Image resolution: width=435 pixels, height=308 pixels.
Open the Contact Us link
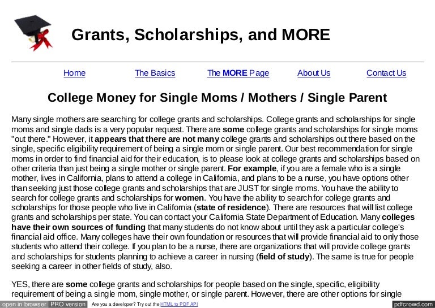386,73
